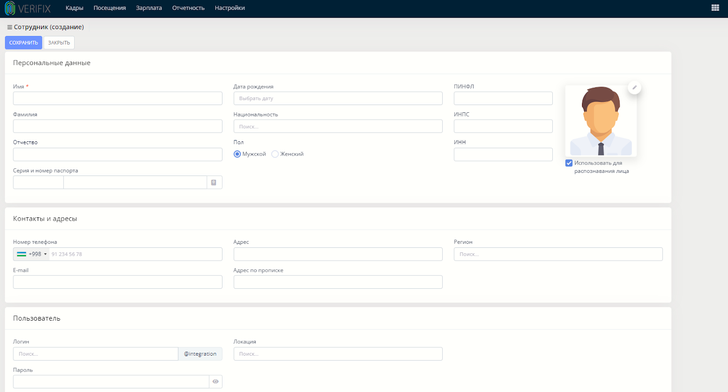Open the Логин search dropdown
This screenshot has width=728, height=392.
coord(96,354)
